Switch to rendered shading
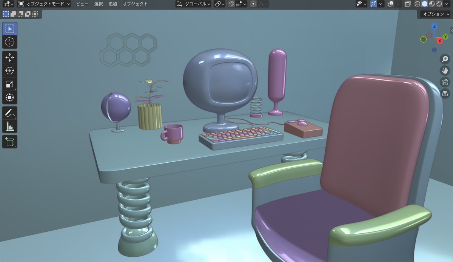Image resolution: width=453 pixels, height=262 pixels. tap(439, 4)
